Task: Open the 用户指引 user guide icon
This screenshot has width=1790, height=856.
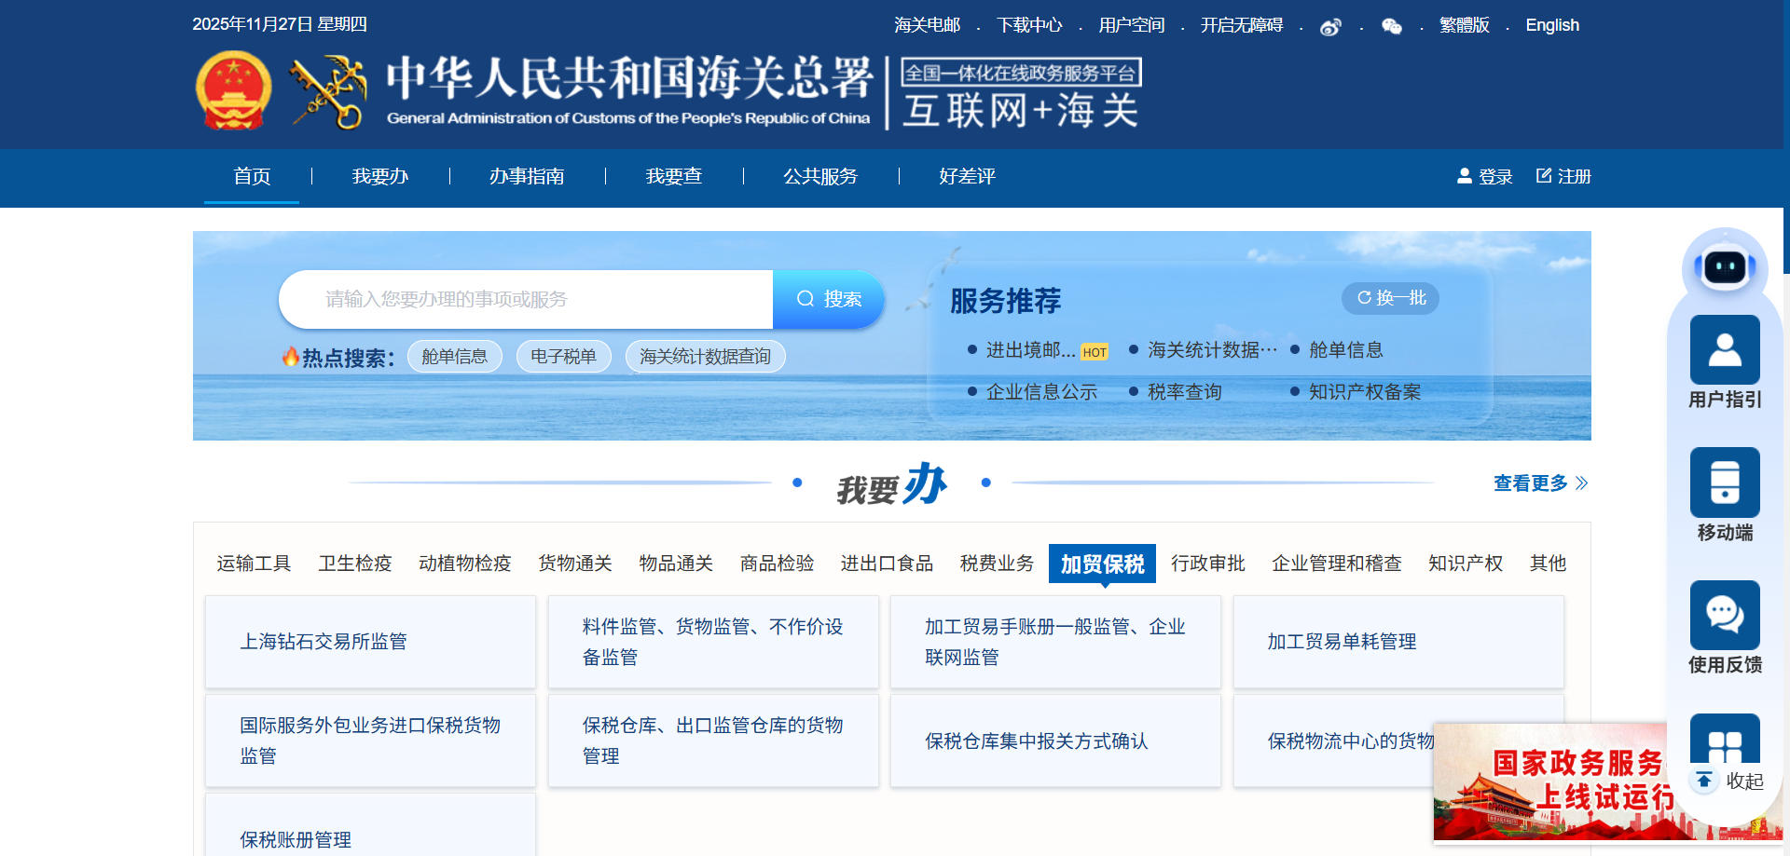Action: coord(1724,350)
